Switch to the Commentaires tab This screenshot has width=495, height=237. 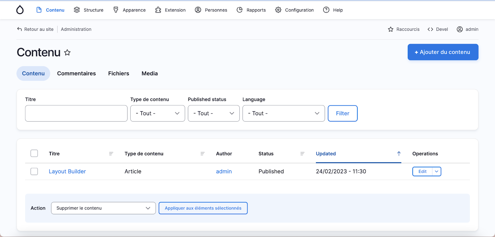click(76, 74)
